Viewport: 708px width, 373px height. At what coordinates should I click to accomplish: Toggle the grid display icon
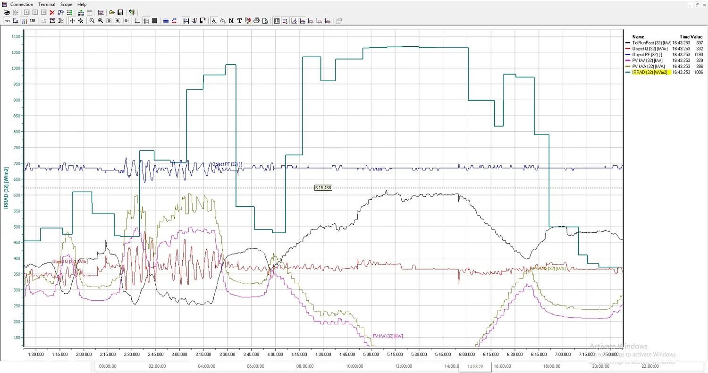[x=146, y=21]
